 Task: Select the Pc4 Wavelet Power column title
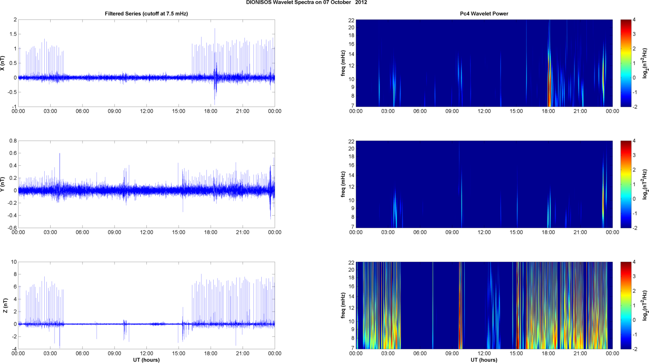click(x=484, y=14)
